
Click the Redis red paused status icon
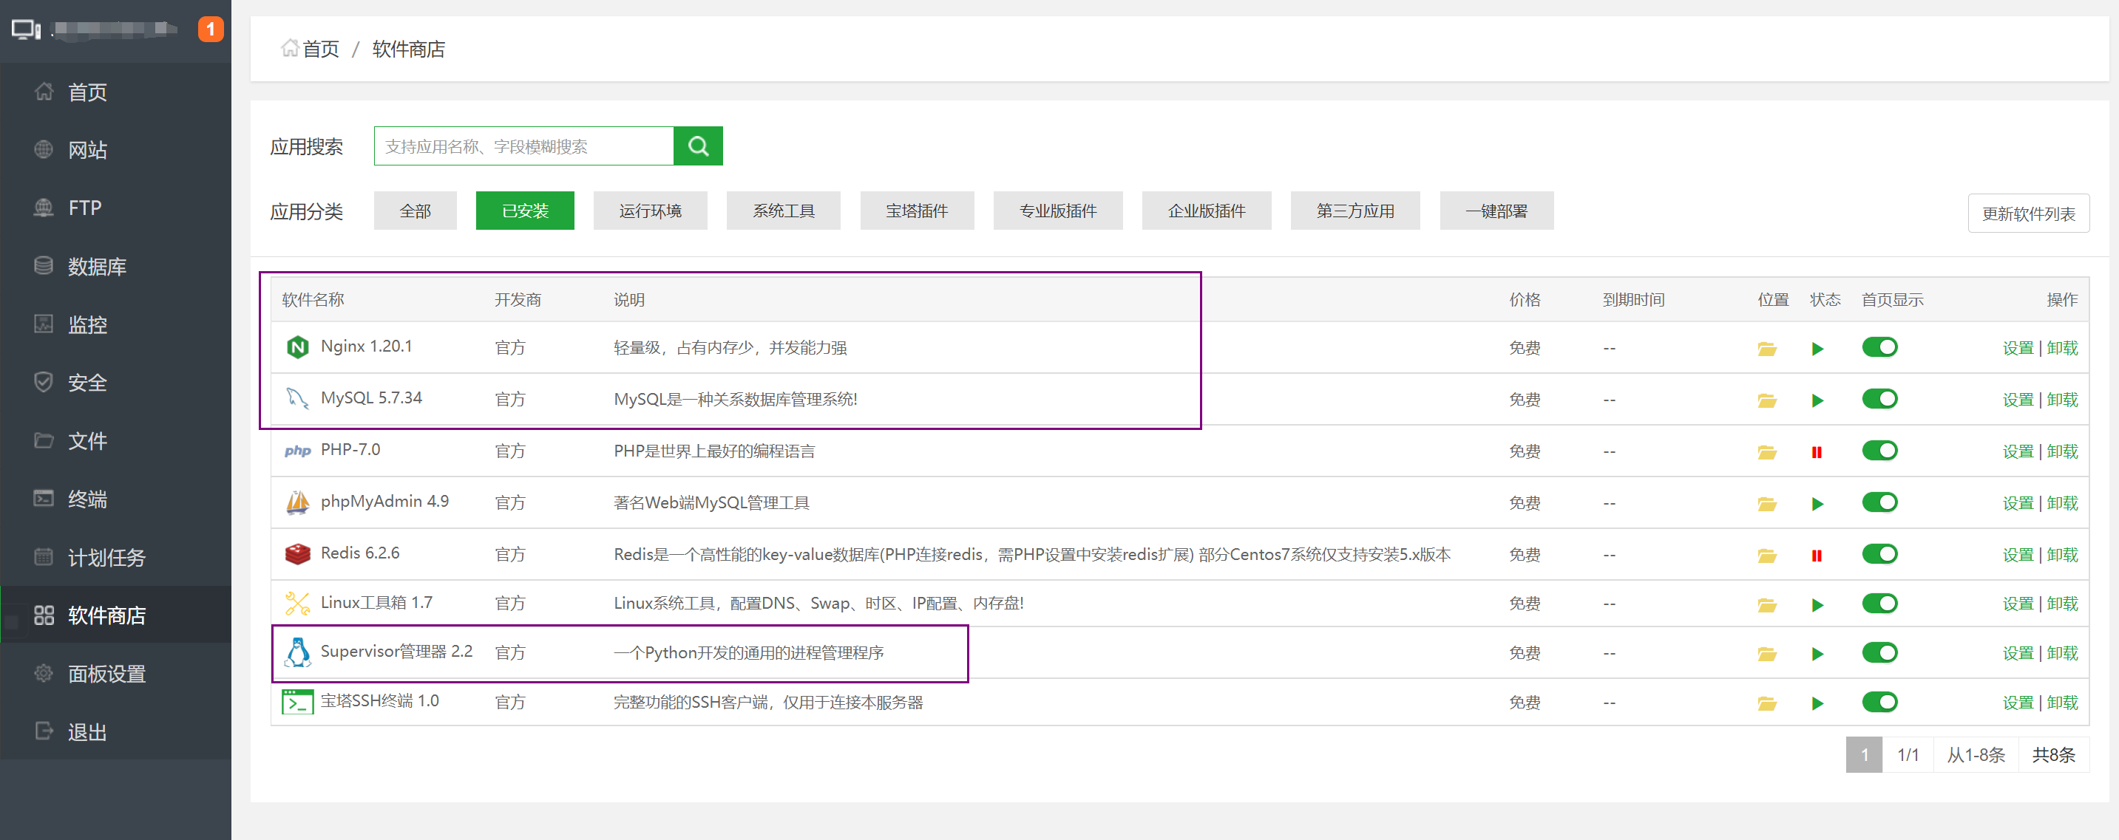click(x=1817, y=556)
